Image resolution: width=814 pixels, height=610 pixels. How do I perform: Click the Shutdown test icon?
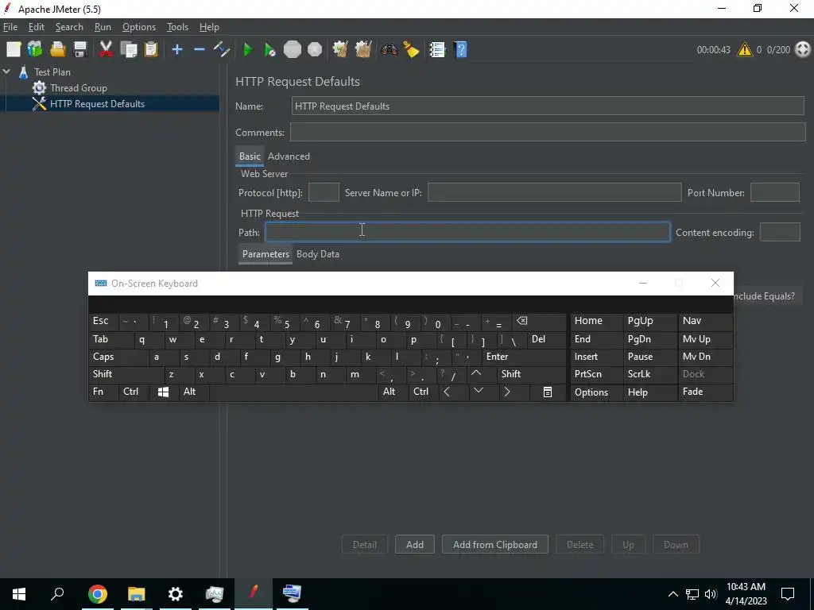(x=315, y=50)
